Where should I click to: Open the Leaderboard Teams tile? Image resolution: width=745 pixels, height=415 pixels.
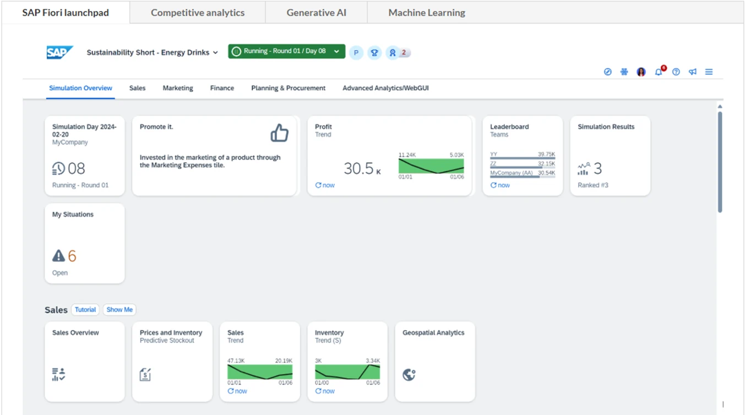[x=523, y=155]
